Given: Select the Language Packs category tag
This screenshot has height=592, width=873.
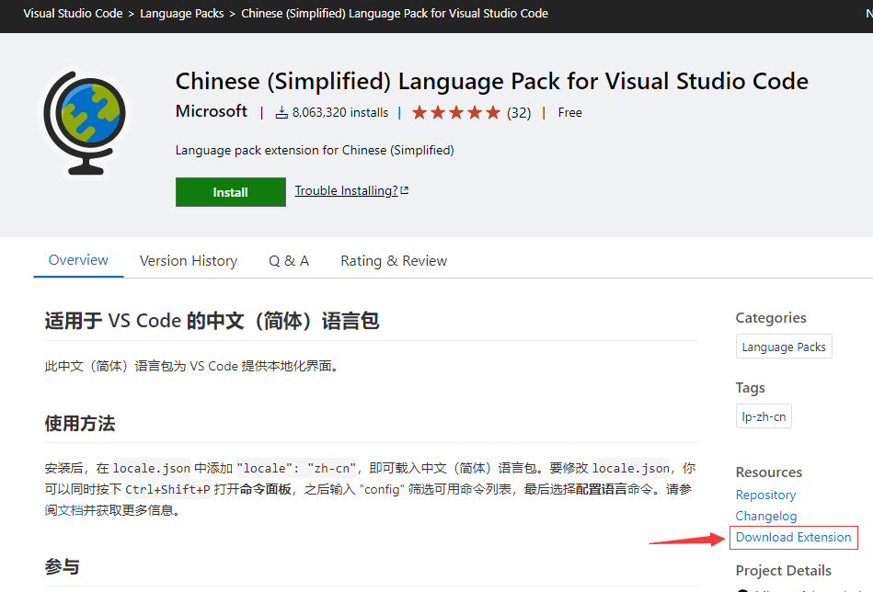Looking at the screenshot, I should tap(784, 347).
